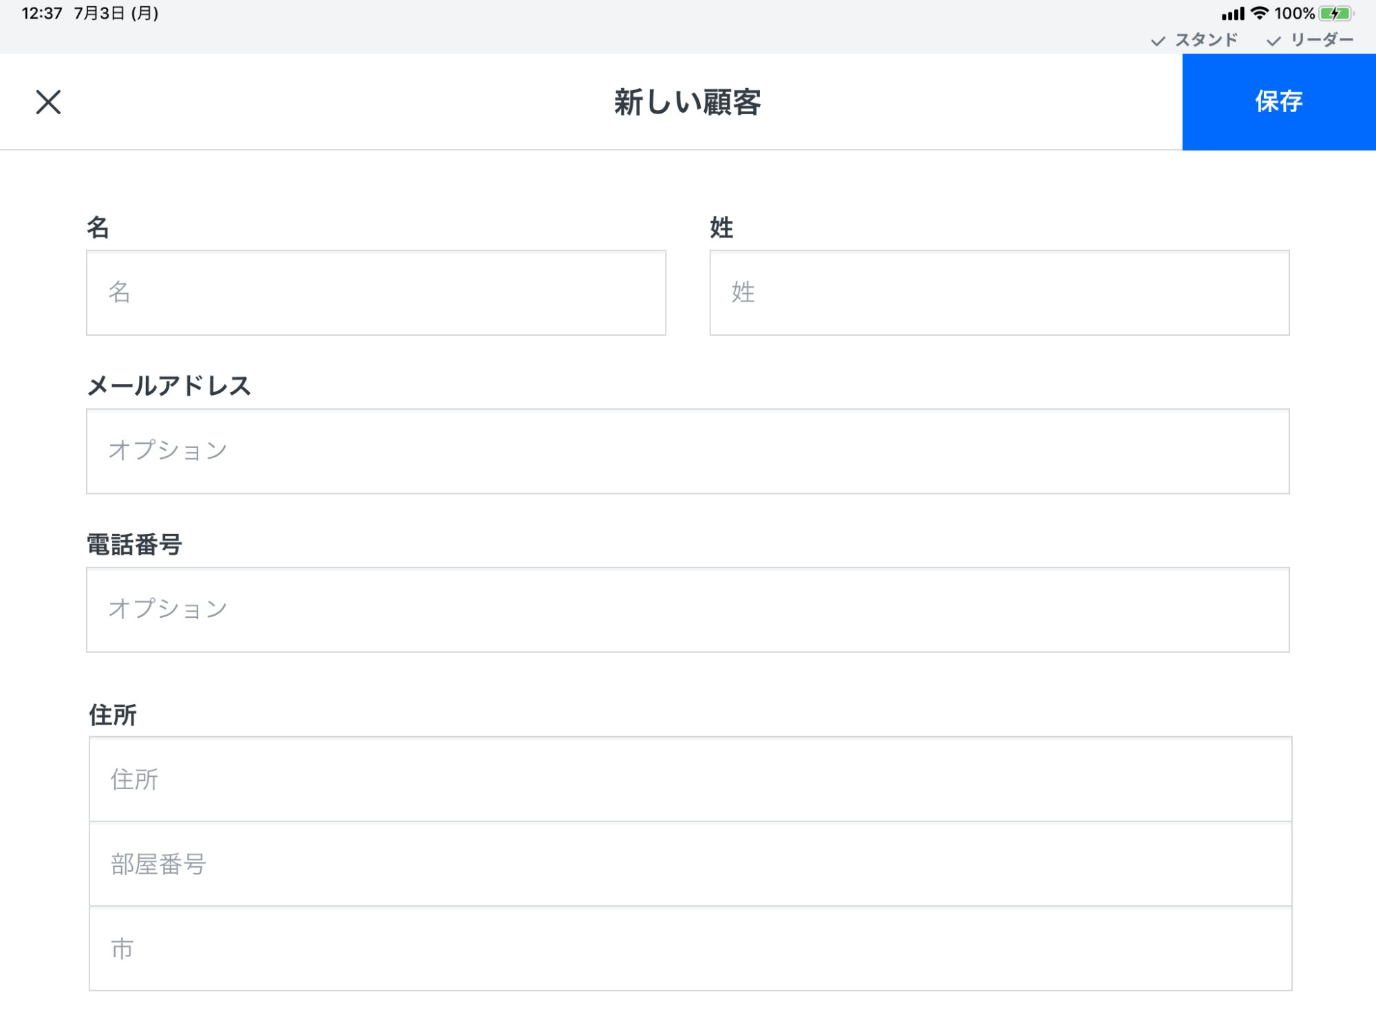Close the 新しい顧客 form
Viewport: 1376px width, 1032px height.
click(48, 103)
